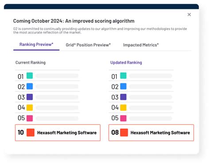Click yellow swatch in Current Ranking row 04
Image resolution: width=210 pixels, height=165 pixels.
coord(30,107)
